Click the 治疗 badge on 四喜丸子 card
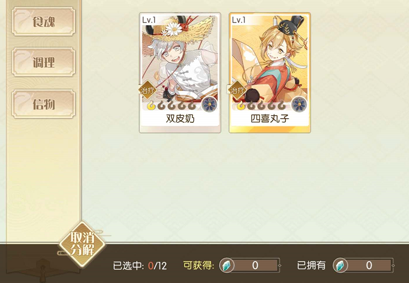Image resolution: width=409 pixels, height=283 pixels. point(237,90)
